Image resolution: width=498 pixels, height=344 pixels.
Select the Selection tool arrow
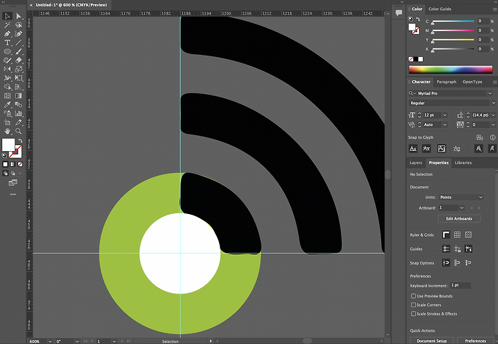7,16
